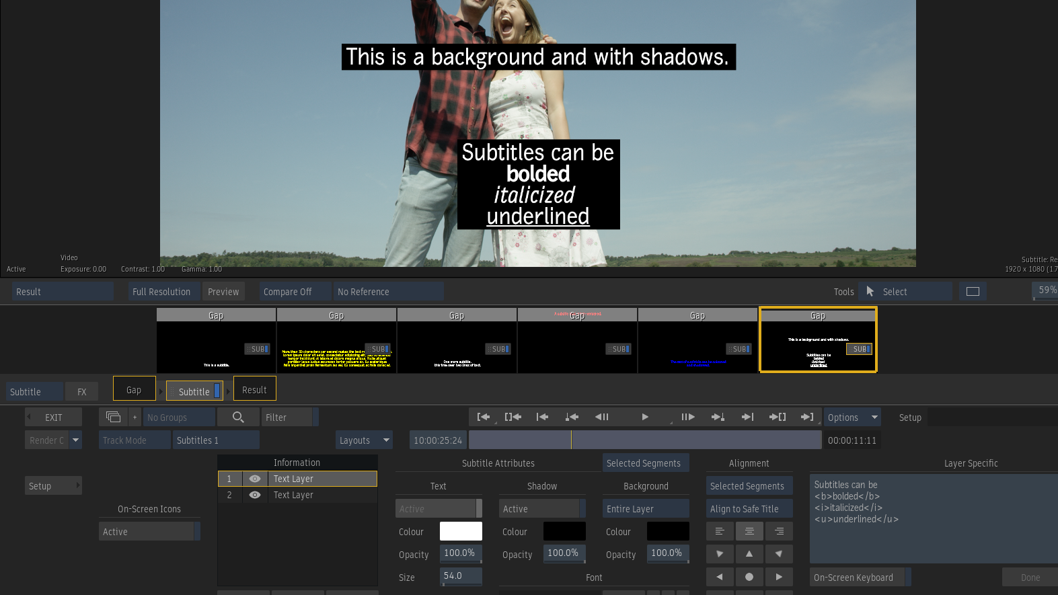Toggle On-Screen Icons Active button
Image resolution: width=1058 pixels, height=595 pixels.
[x=149, y=531]
